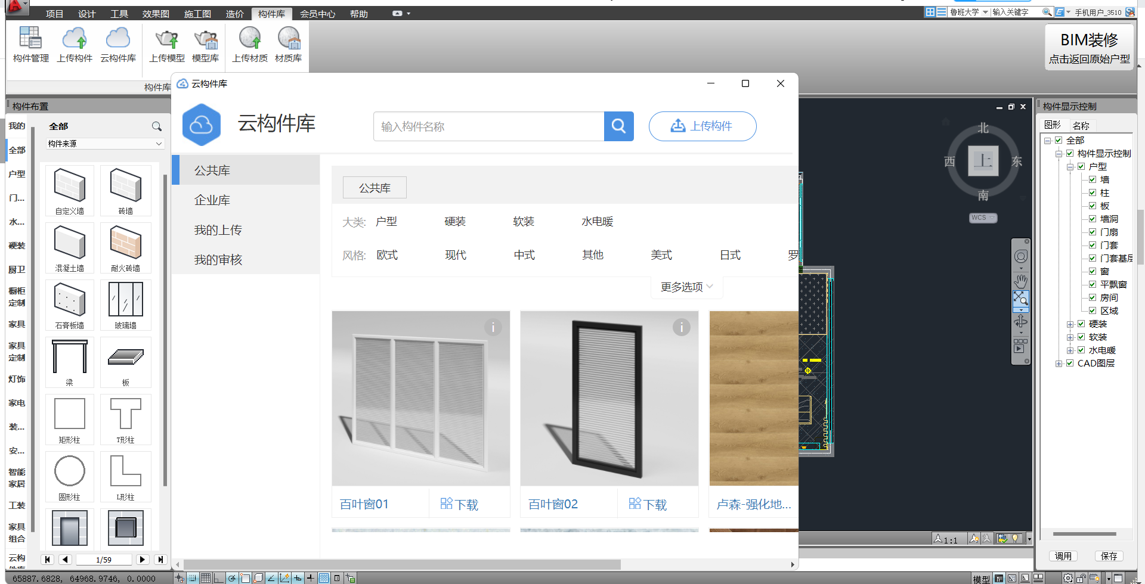The image size is (1145, 584).
Task: Click the 保存 button
Action: pos(1109,556)
